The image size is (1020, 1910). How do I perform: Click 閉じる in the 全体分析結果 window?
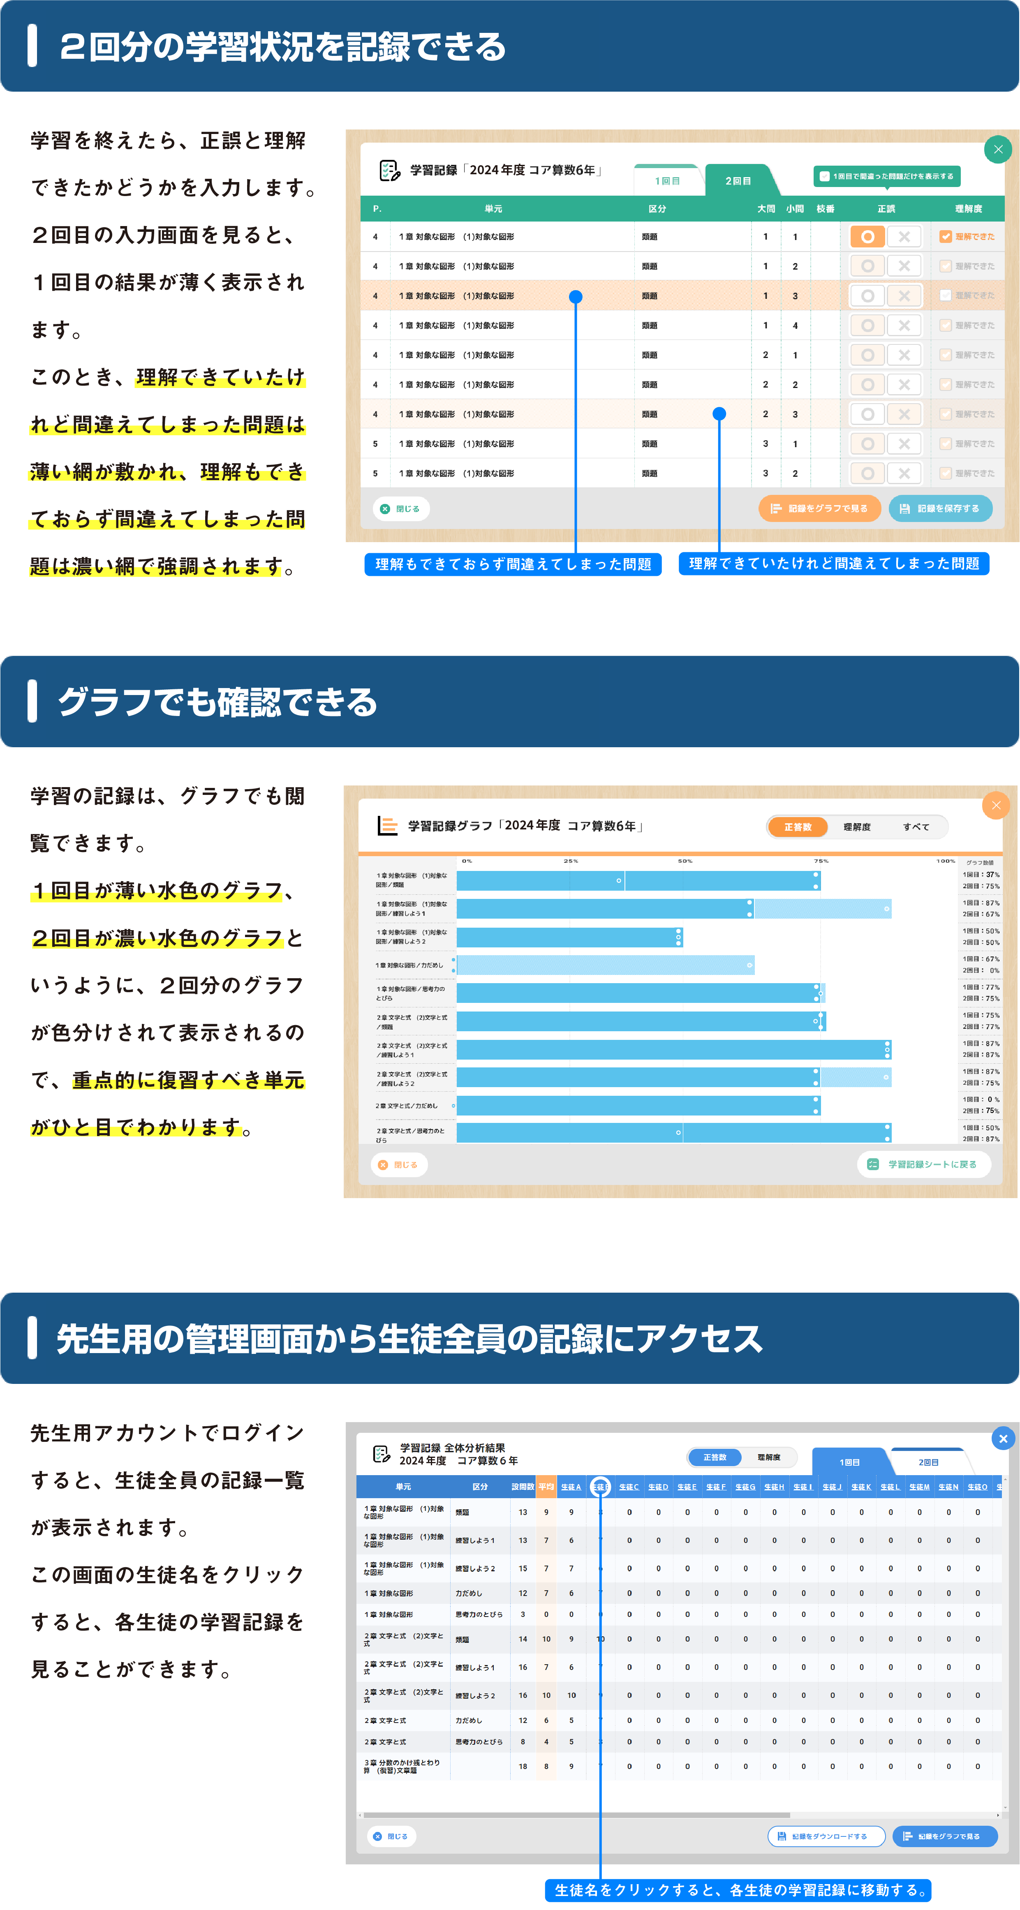(x=391, y=1836)
